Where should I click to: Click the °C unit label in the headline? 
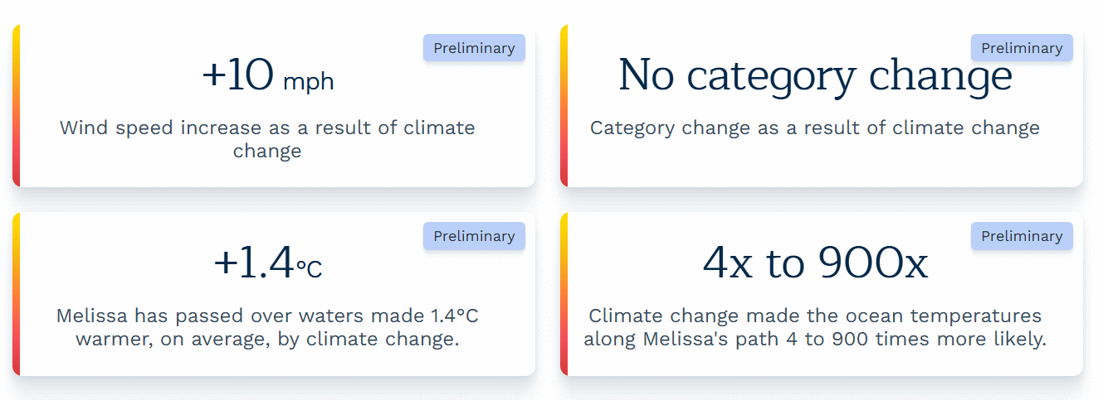pos(309,268)
